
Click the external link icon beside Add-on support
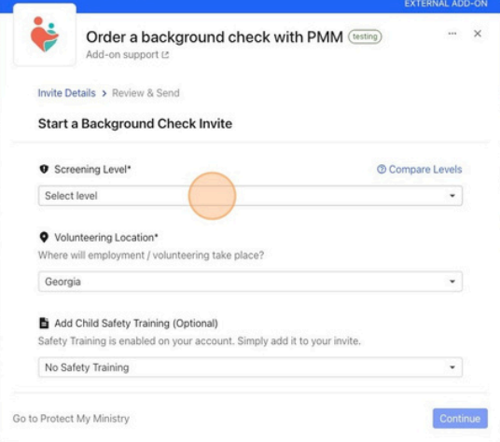pyautogui.click(x=165, y=55)
